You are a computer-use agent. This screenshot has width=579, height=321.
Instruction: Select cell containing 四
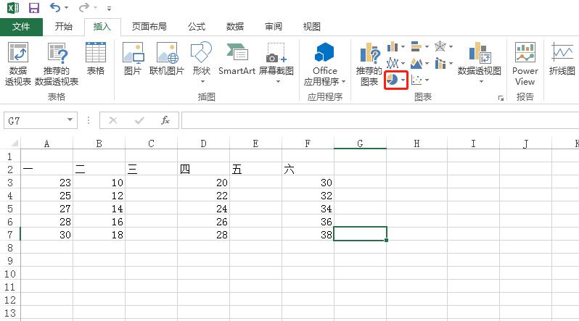tap(203, 170)
